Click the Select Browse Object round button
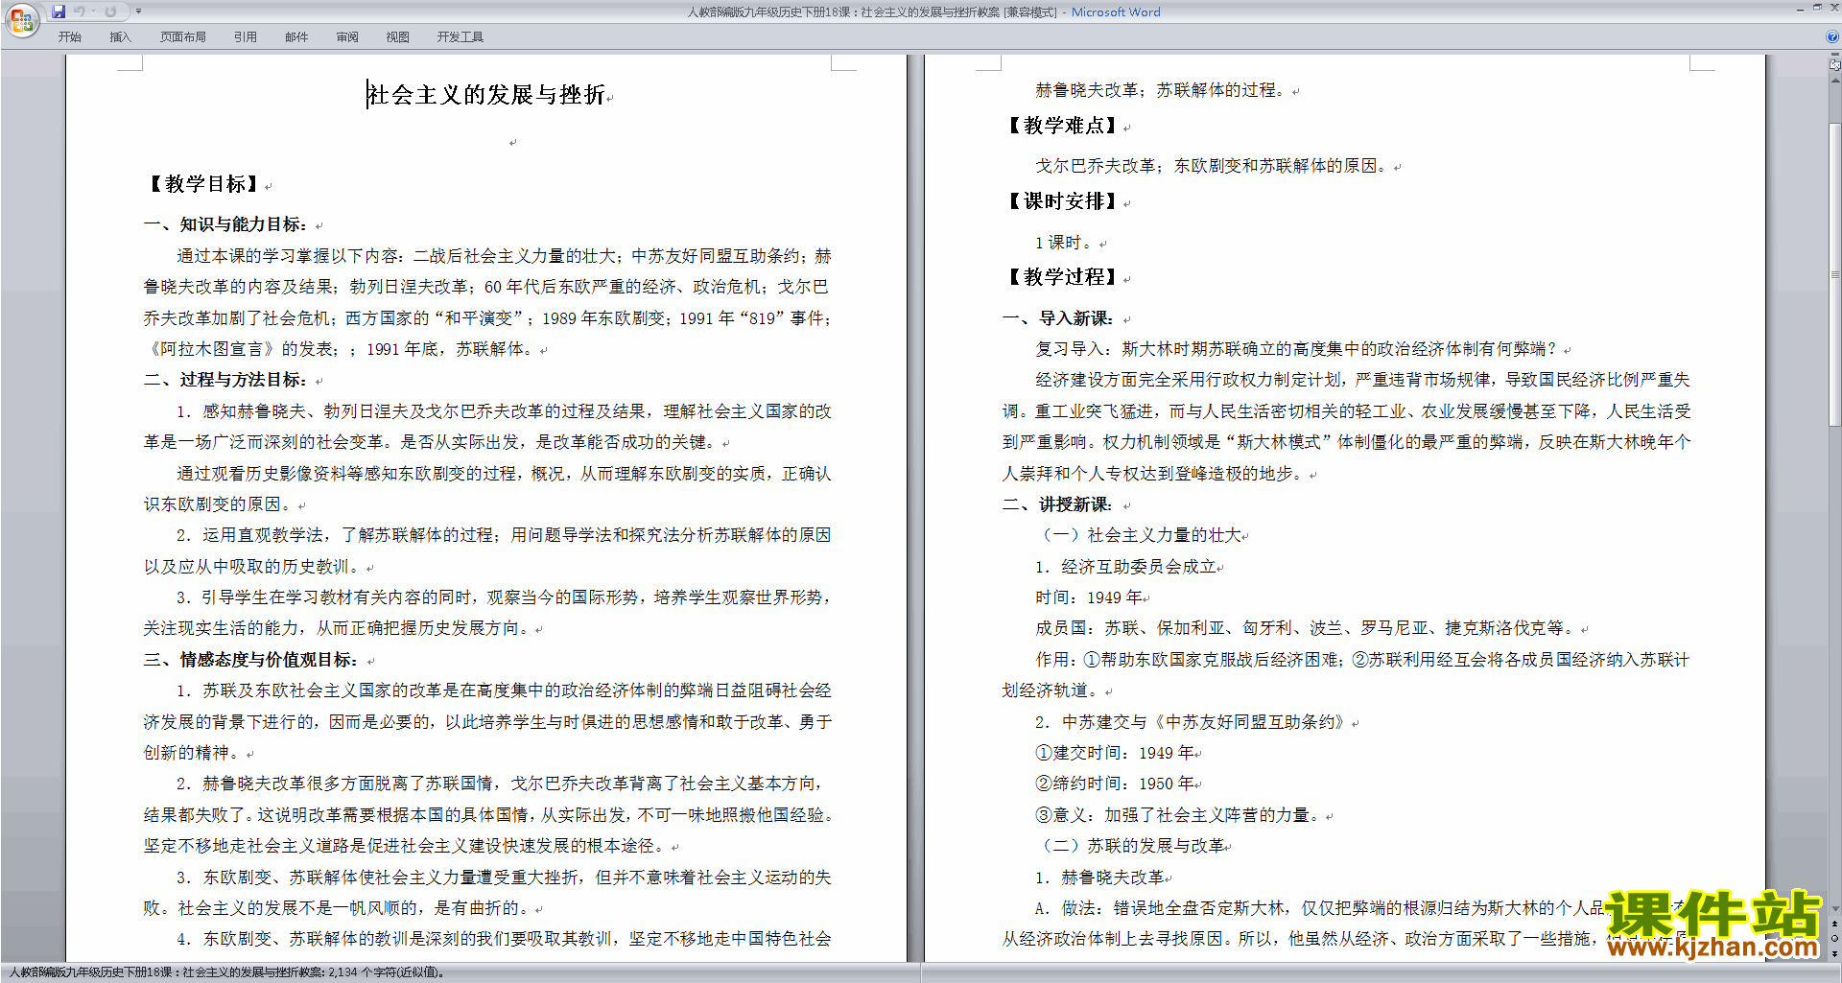Viewport: 1842px width, 983px height. [1835, 939]
